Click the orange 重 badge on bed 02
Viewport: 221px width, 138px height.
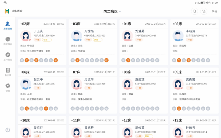(36, 60)
